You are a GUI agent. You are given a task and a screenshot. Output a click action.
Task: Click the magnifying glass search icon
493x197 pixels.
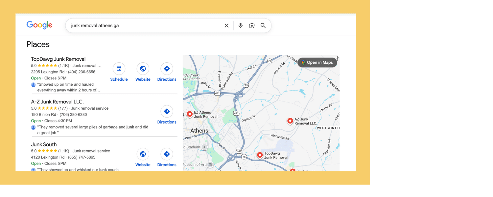(263, 26)
